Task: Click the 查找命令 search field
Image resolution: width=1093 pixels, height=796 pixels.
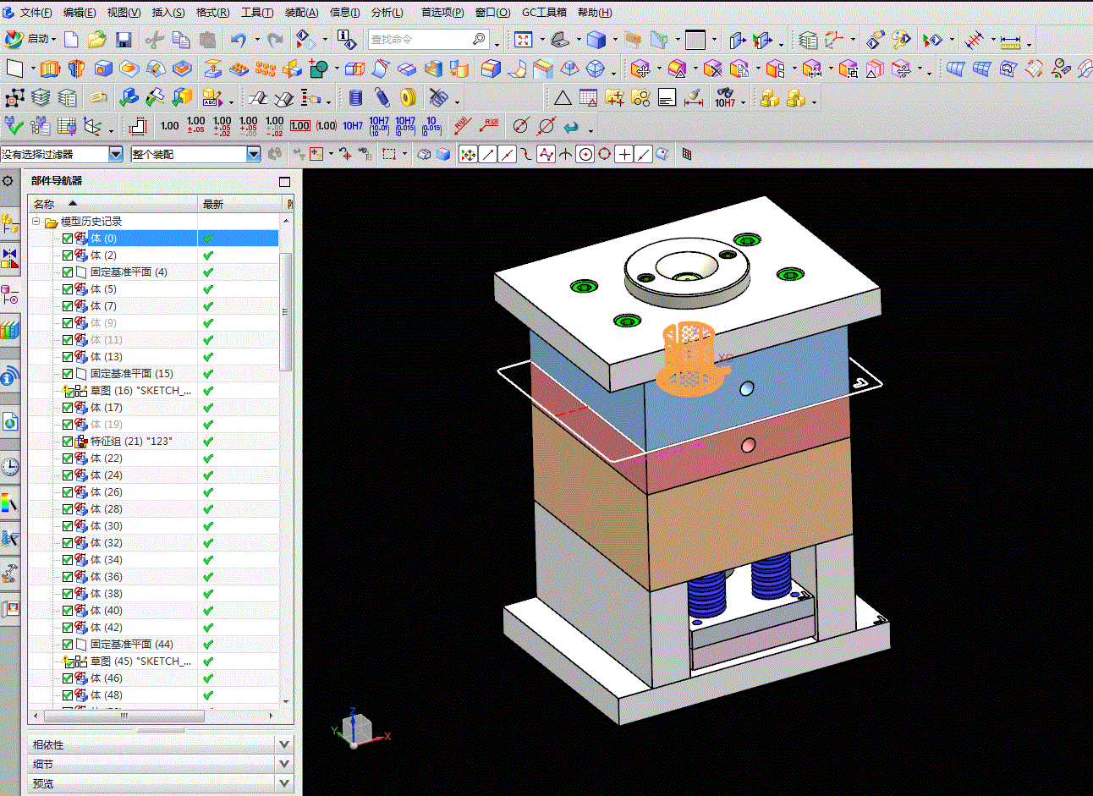Action: pos(419,40)
